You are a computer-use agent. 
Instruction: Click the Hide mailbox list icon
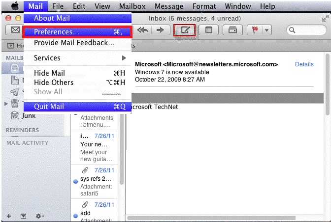click(11, 46)
